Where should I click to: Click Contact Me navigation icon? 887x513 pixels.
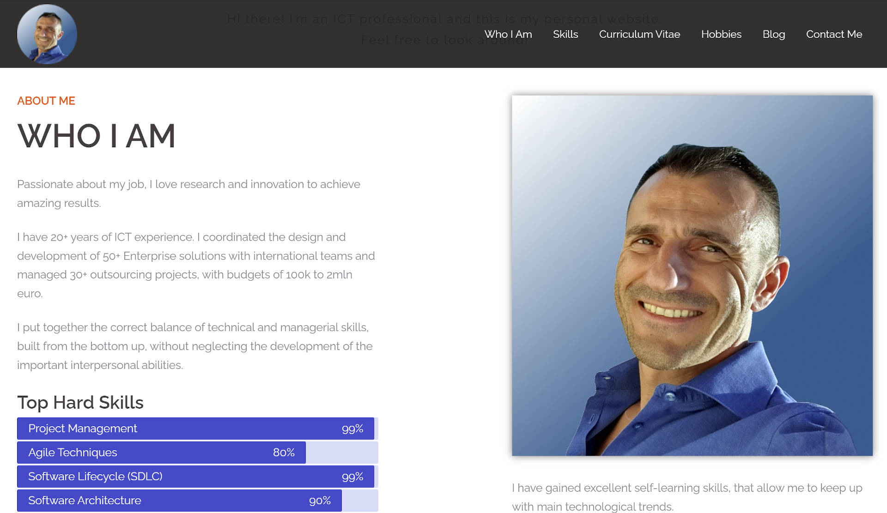(x=834, y=34)
